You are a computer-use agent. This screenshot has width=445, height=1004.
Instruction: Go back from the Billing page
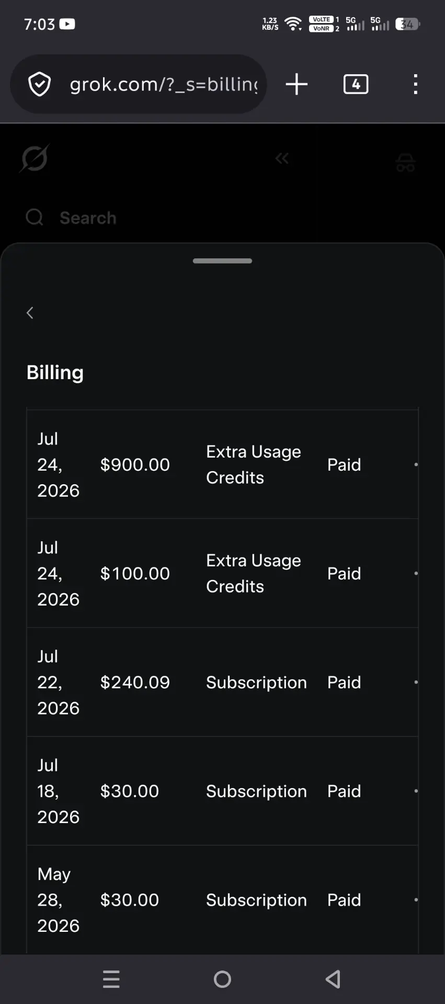pos(30,313)
